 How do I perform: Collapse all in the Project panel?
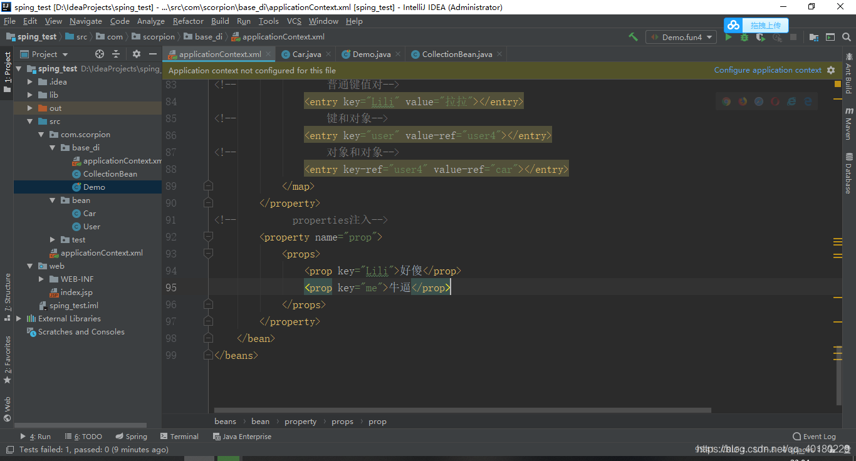[116, 54]
